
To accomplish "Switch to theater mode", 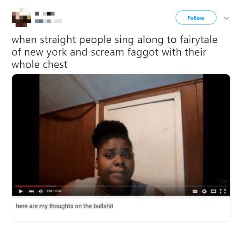I will point(213,191).
